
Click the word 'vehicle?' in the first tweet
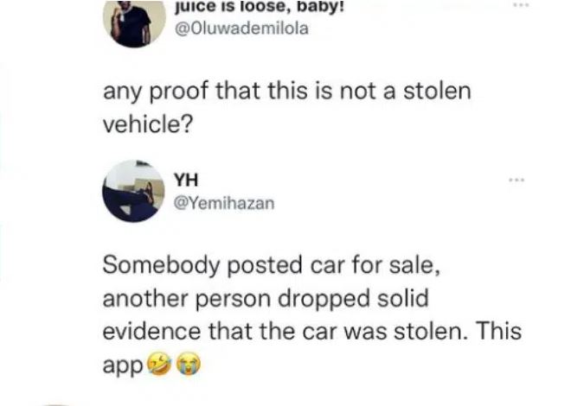click(x=147, y=125)
